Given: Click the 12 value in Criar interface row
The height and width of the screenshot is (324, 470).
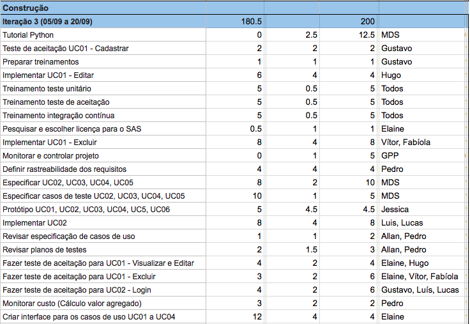Looking at the screenshot, I should (x=235, y=317).
